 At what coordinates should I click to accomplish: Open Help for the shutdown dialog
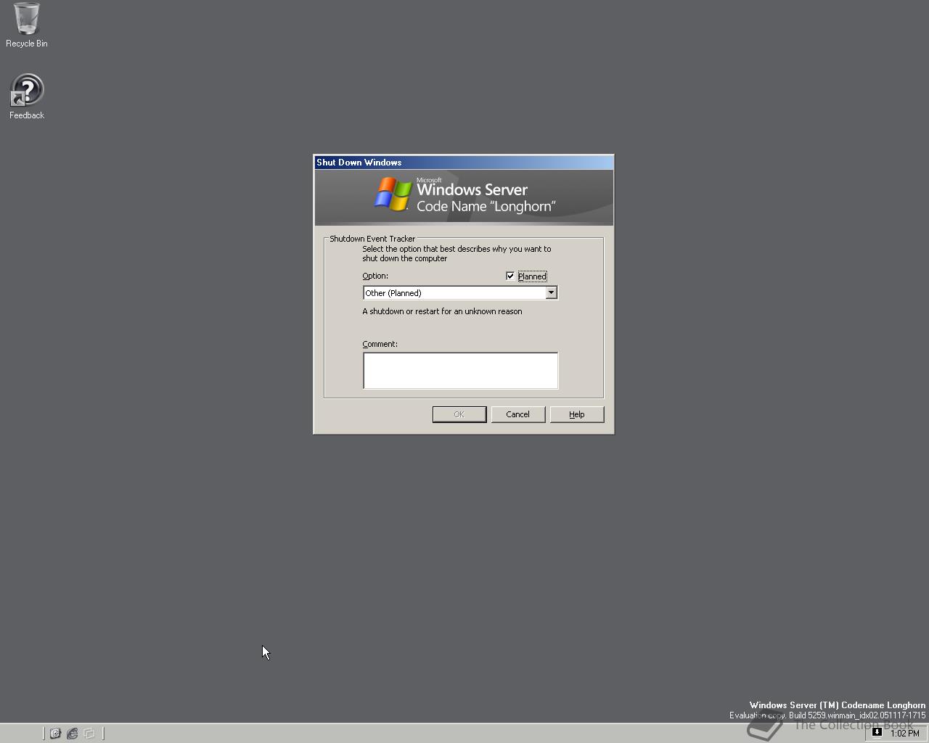coord(577,414)
